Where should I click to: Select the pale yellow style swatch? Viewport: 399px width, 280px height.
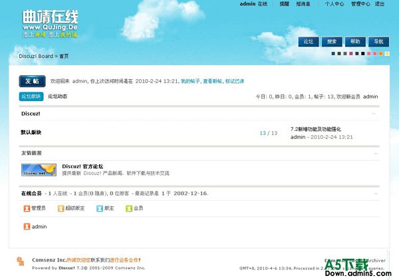click(x=387, y=53)
